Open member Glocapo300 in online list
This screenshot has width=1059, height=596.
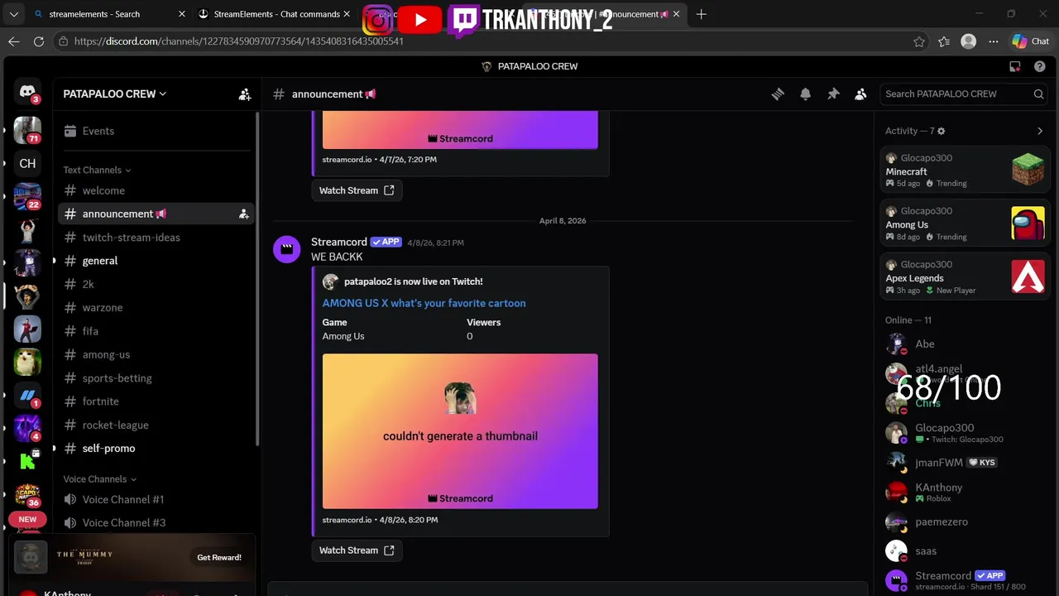click(x=965, y=433)
